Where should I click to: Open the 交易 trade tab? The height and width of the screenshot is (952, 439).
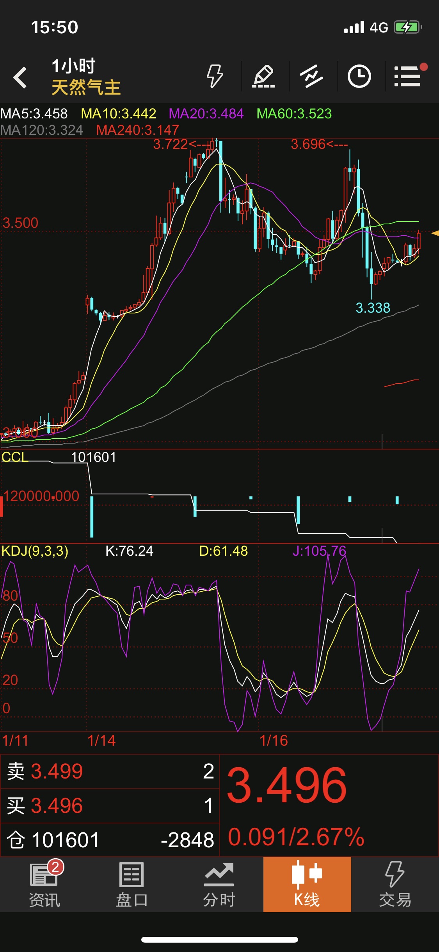pyautogui.click(x=395, y=885)
